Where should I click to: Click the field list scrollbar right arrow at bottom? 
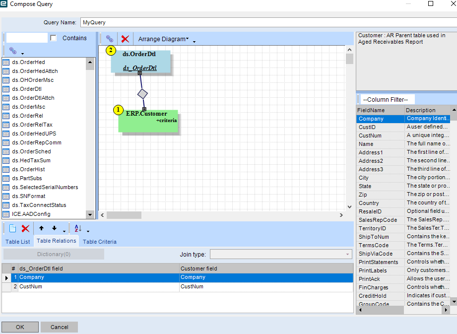[446, 310]
